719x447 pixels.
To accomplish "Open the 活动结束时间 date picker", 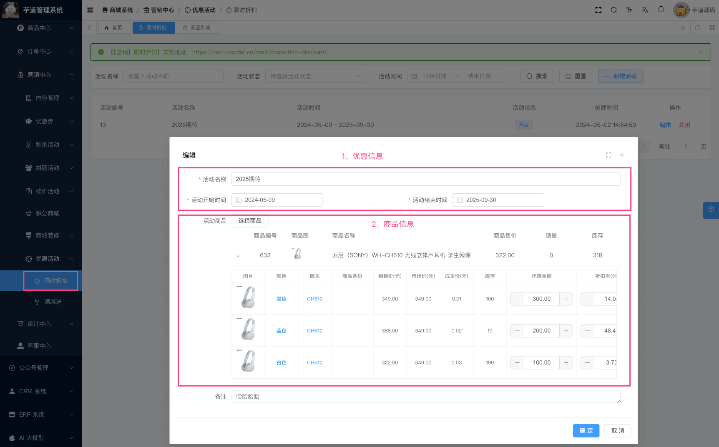I will click(x=498, y=200).
